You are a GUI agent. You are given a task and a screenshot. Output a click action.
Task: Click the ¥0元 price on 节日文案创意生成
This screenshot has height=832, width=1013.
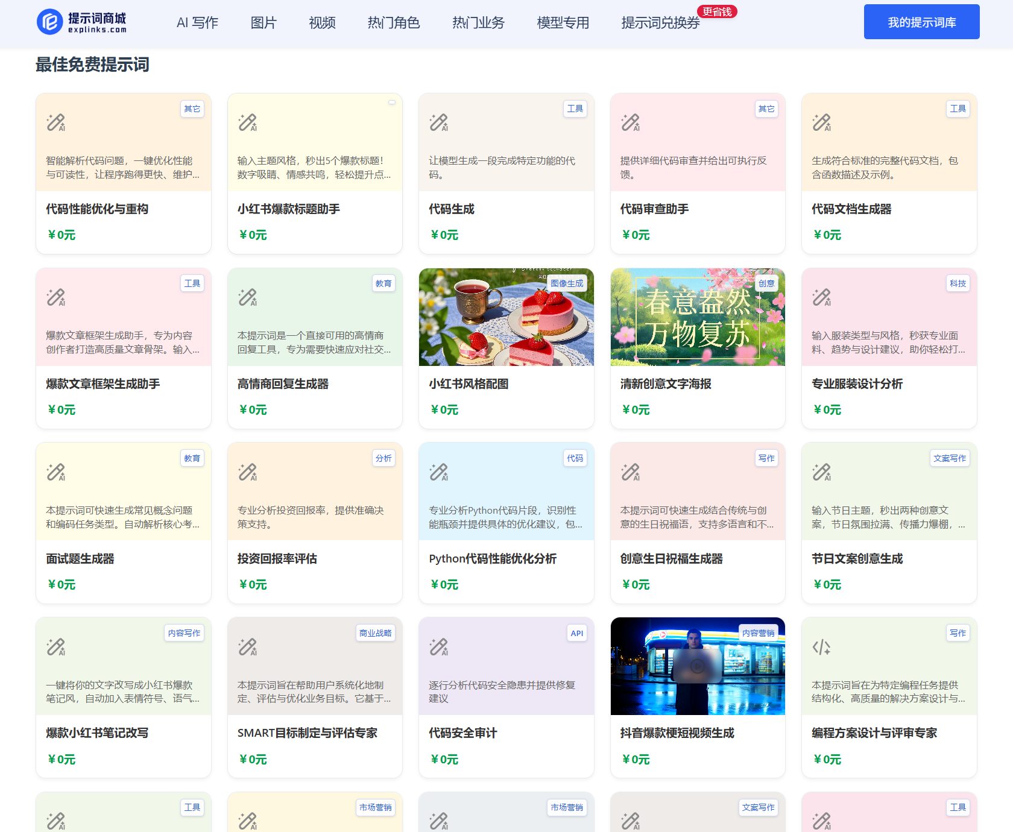click(826, 584)
